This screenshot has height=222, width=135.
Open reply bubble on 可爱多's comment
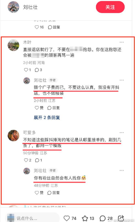tap(38, 160)
